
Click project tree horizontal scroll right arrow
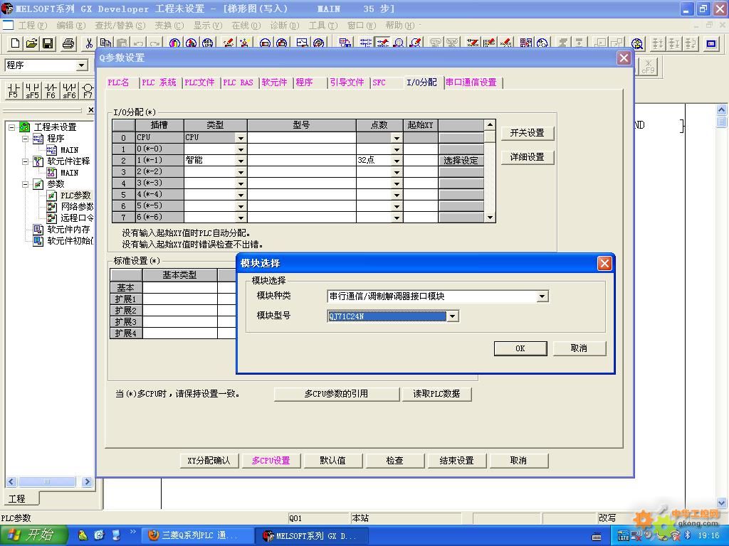click(x=87, y=481)
